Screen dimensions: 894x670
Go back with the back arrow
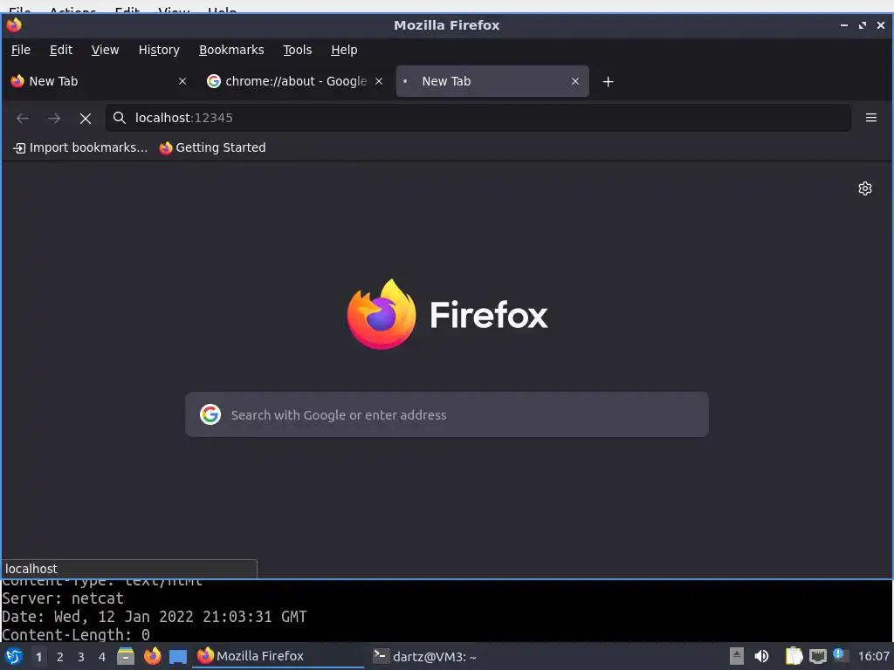(x=23, y=118)
